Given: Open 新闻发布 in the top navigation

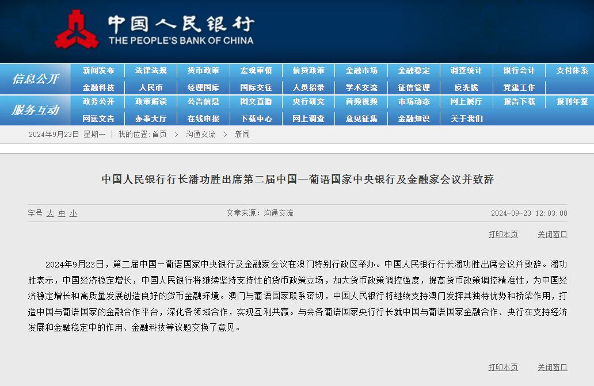Looking at the screenshot, I should [97, 70].
